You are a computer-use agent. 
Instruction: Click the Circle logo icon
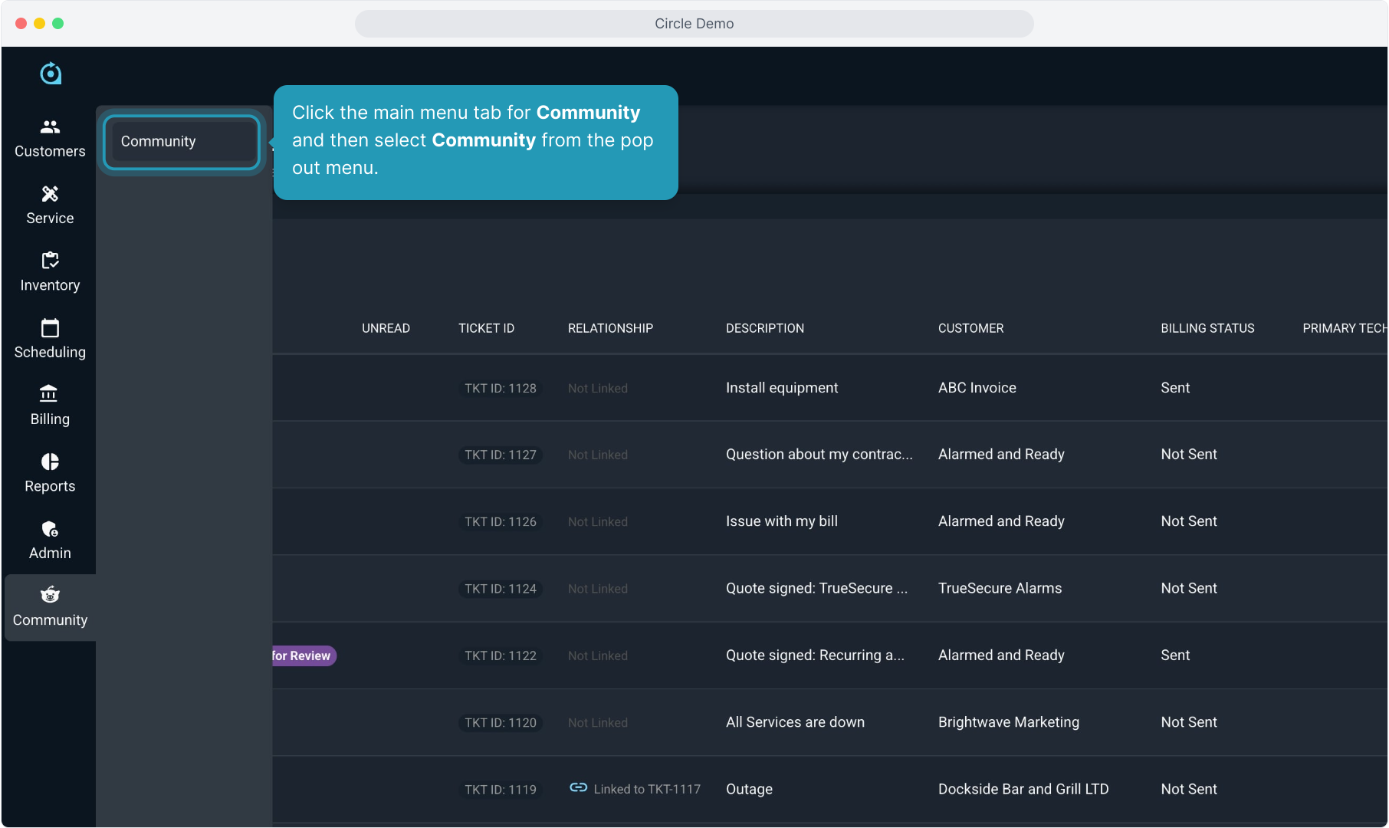tap(51, 74)
